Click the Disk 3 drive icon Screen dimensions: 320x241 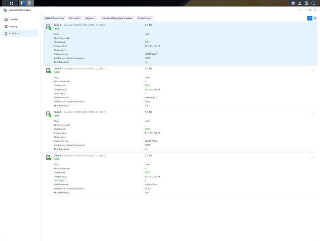(x=48, y=114)
